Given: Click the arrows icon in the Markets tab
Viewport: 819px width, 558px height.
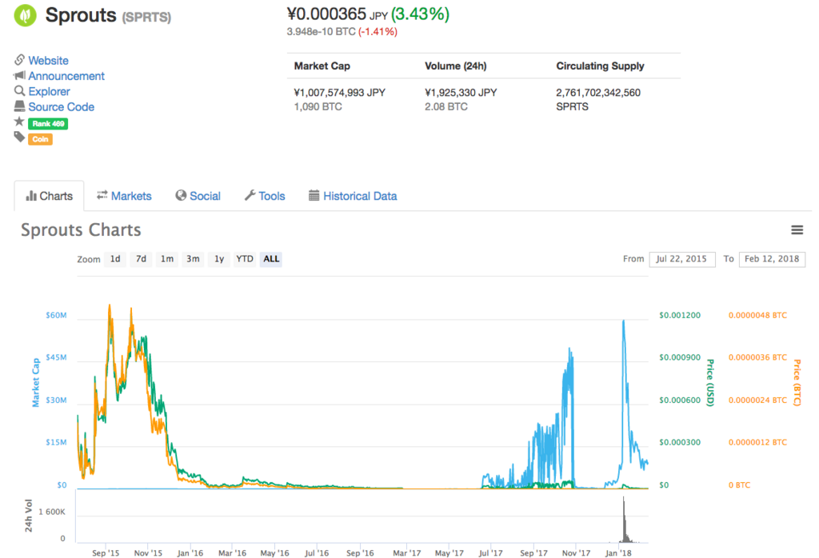Looking at the screenshot, I should [x=102, y=195].
